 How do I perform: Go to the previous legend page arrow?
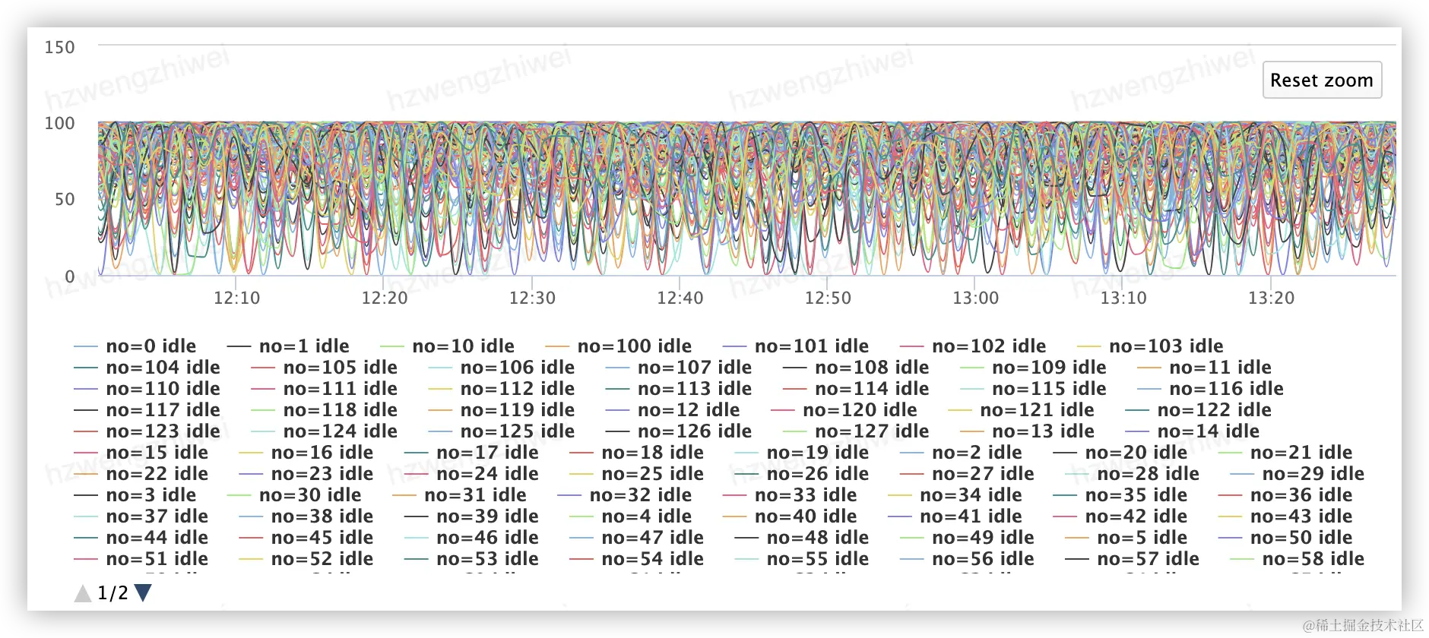(x=83, y=592)
